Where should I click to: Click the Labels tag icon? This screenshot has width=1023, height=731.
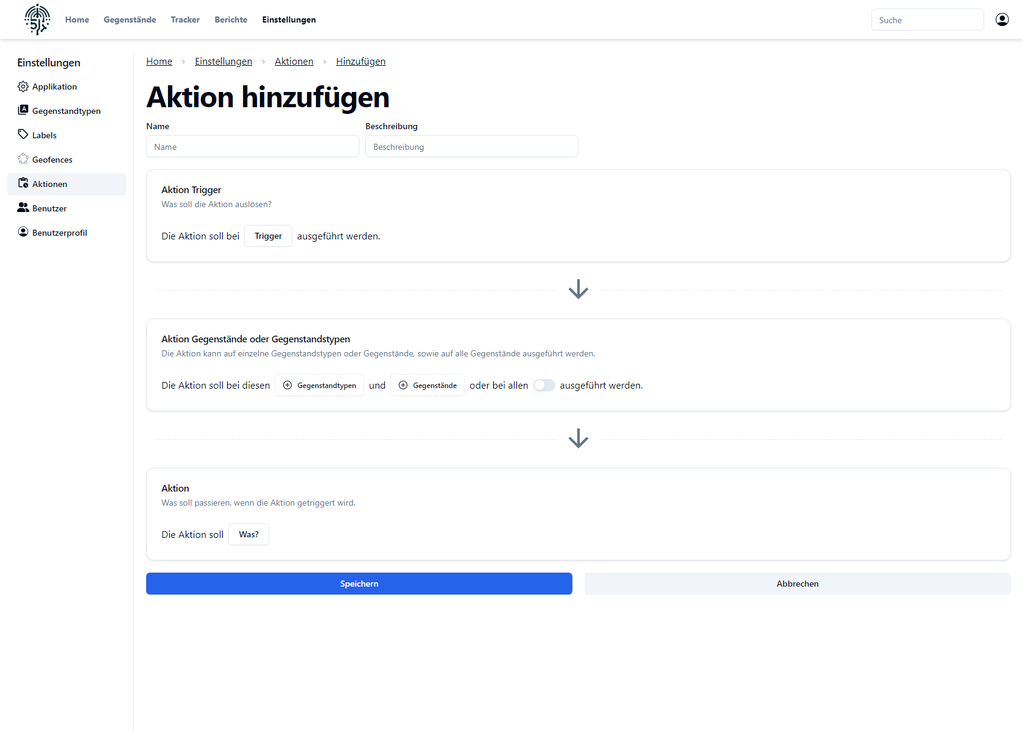point(23,135)
